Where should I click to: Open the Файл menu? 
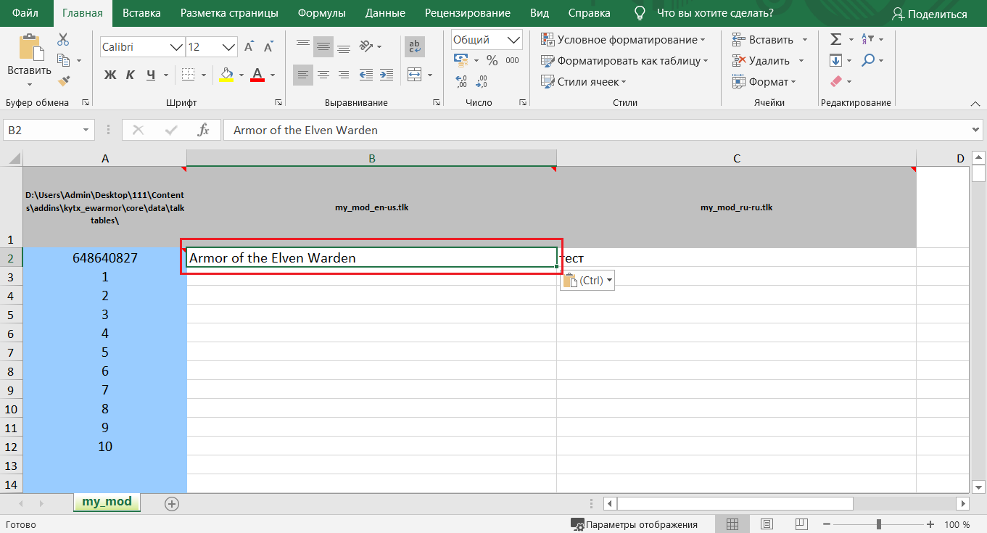[x=25, y=13]
